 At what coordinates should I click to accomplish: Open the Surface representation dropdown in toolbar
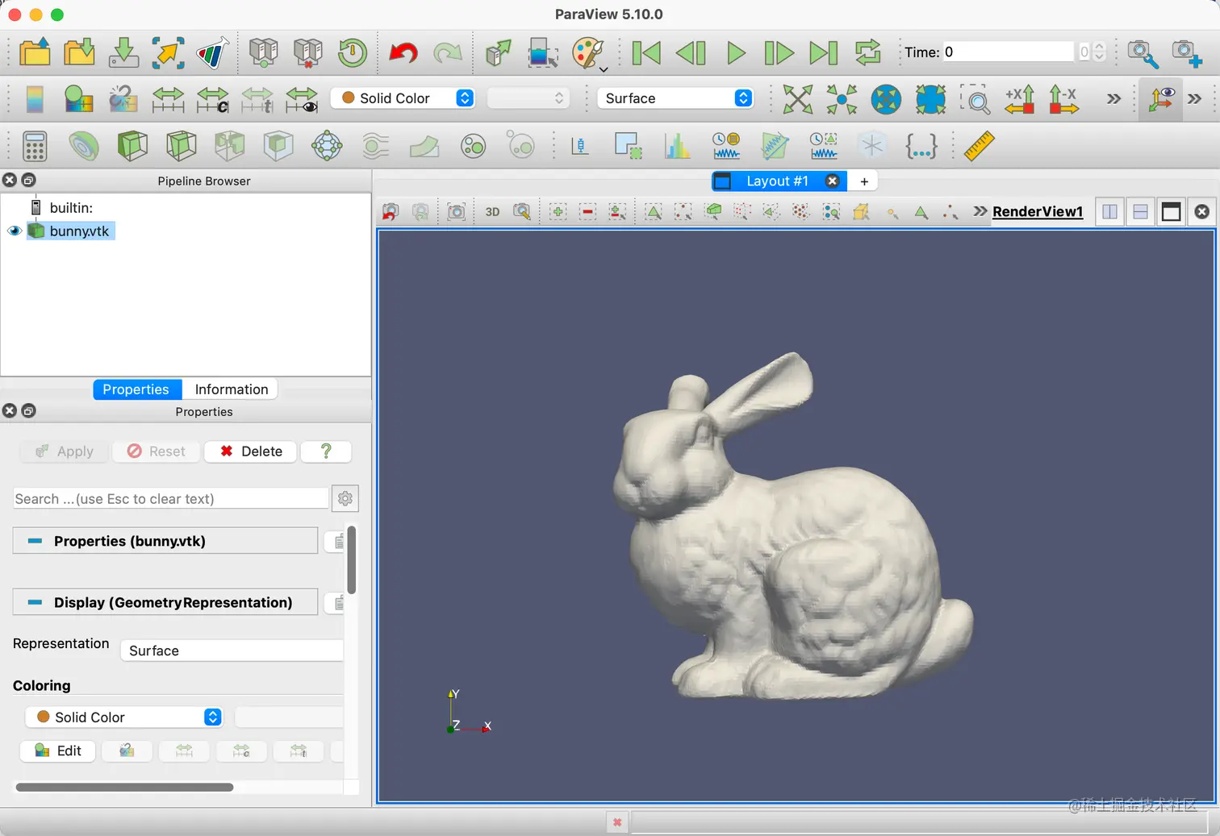tap(675, 98)
